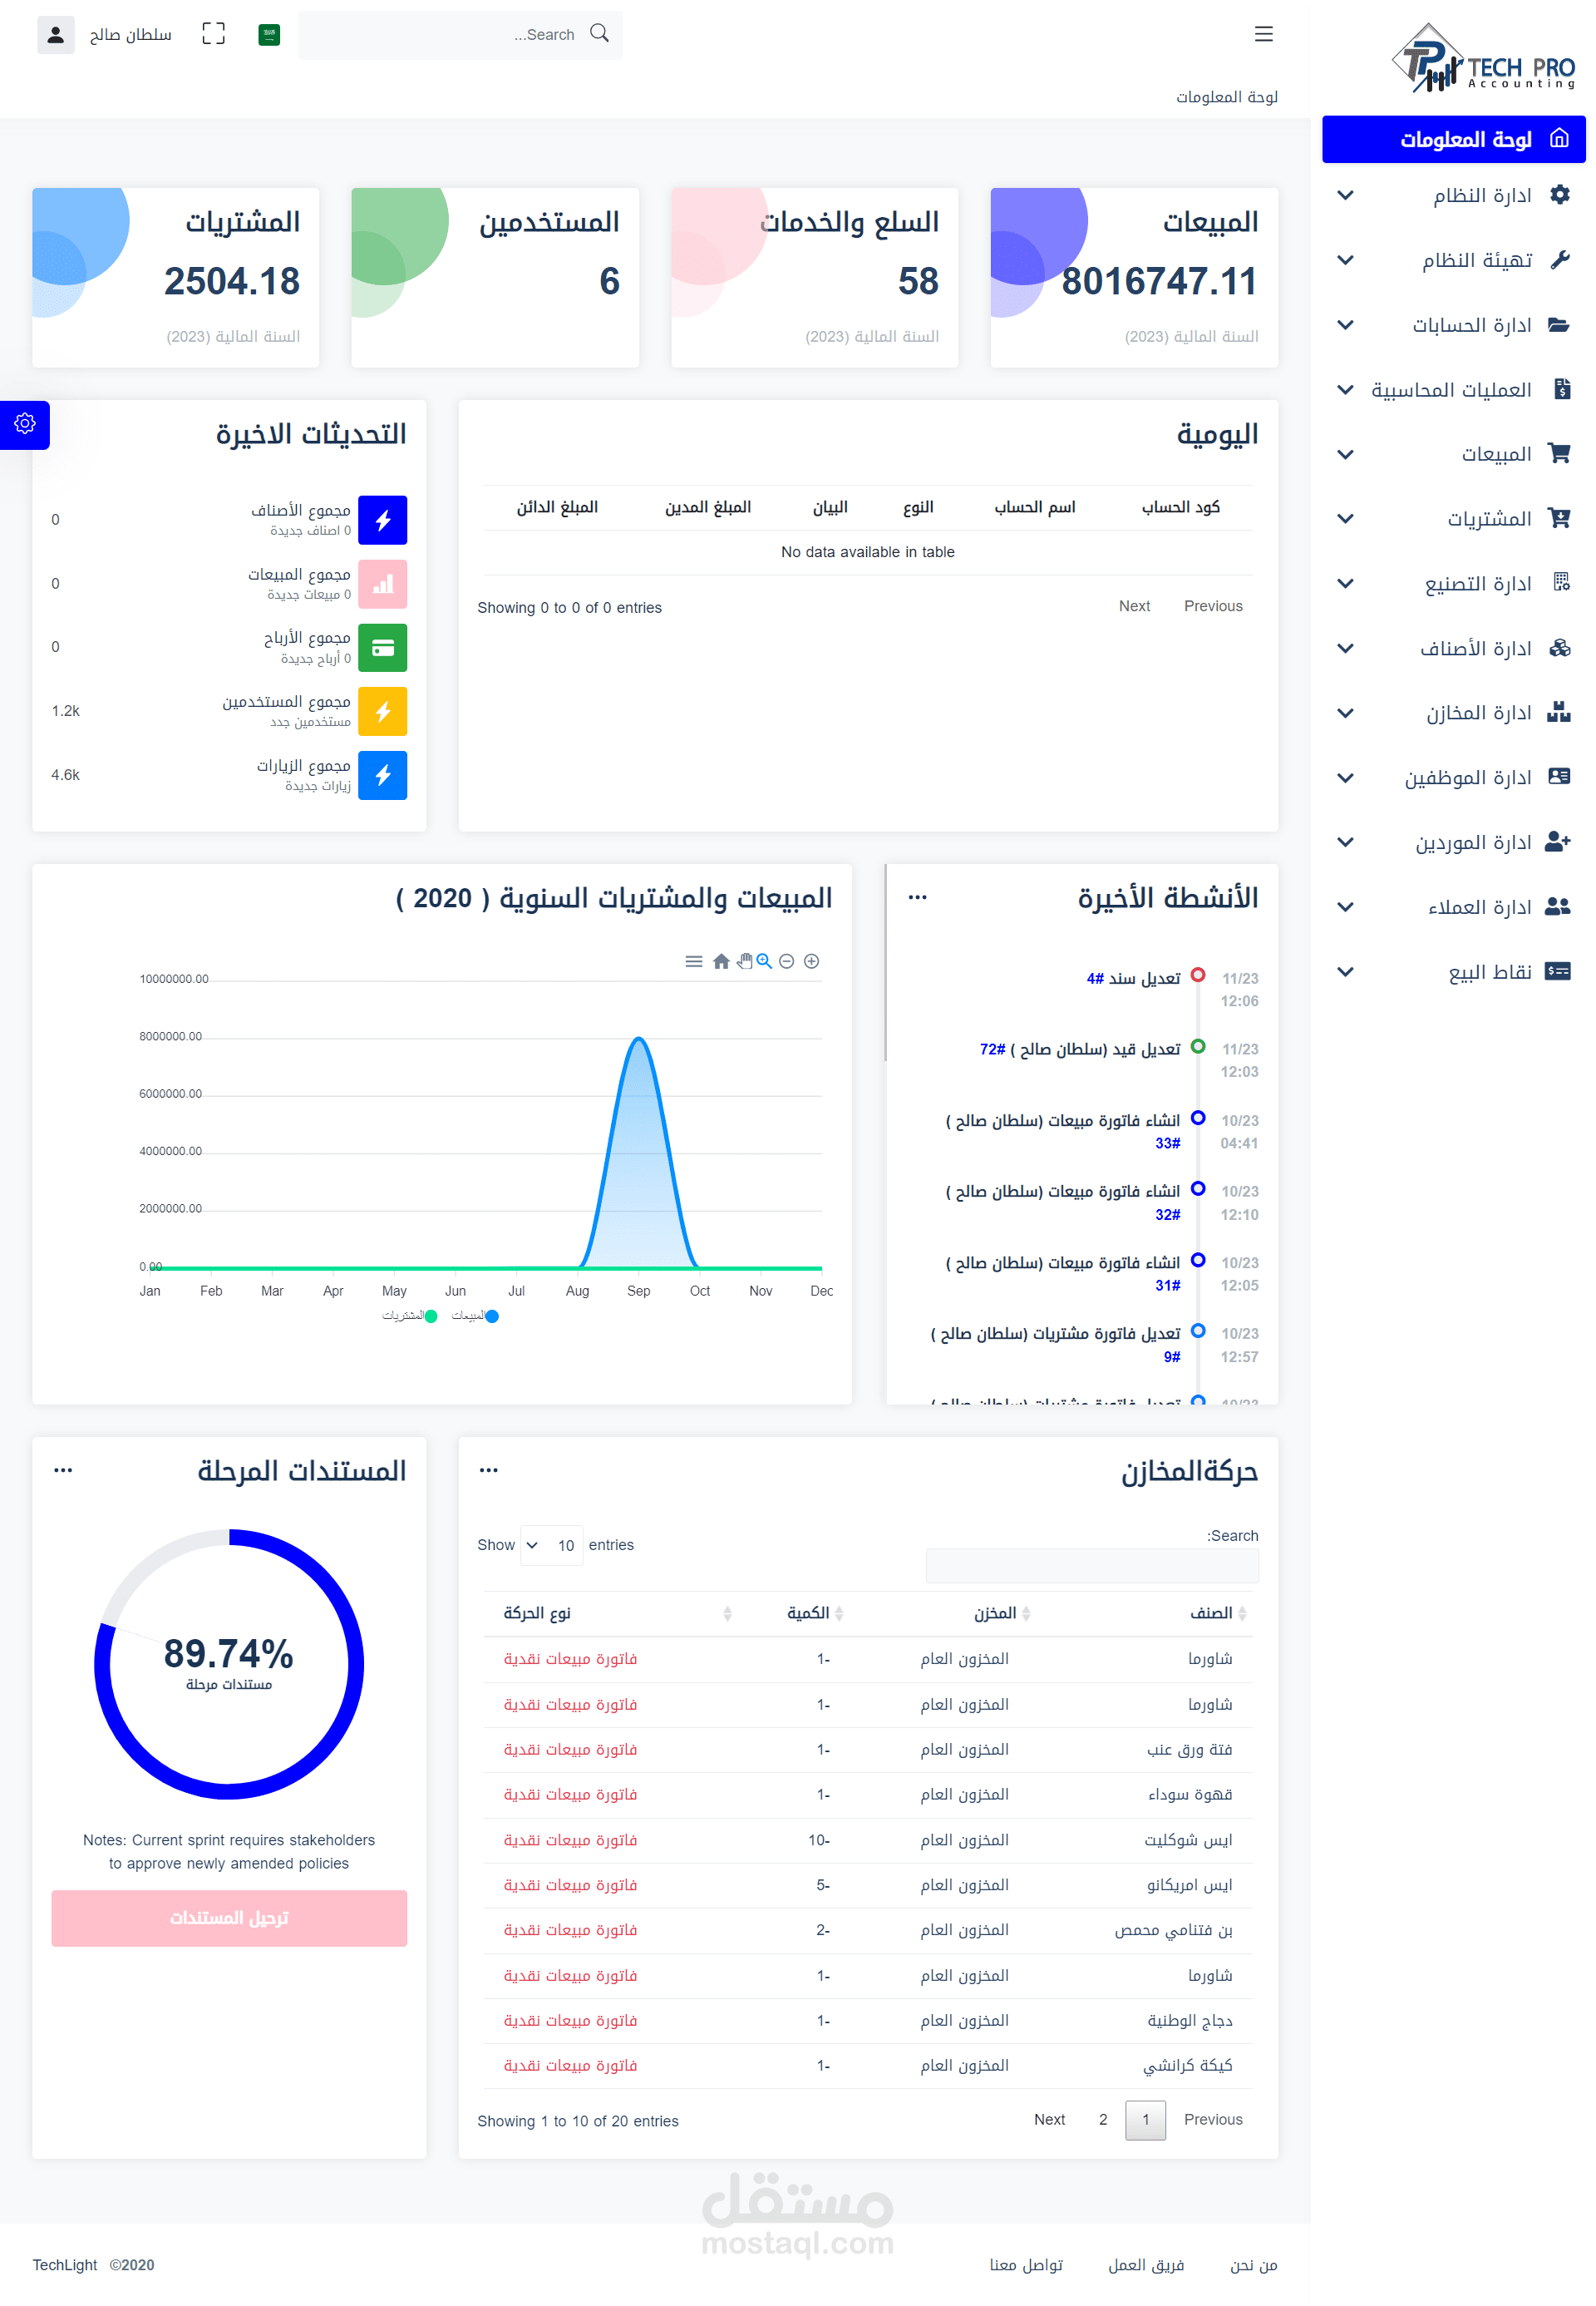
Task: Click the المبيعات 8016747.11 summary card
Action: [1134, 278]
